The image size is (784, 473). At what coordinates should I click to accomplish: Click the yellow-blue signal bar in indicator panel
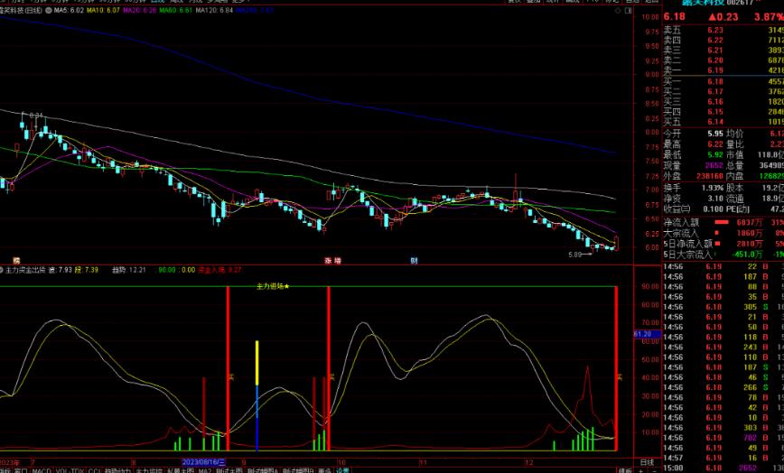pos(257,395)
